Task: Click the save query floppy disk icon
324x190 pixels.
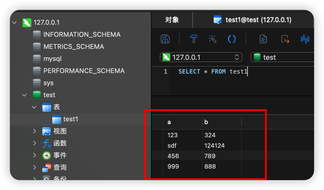Action: tap(165, 39)
